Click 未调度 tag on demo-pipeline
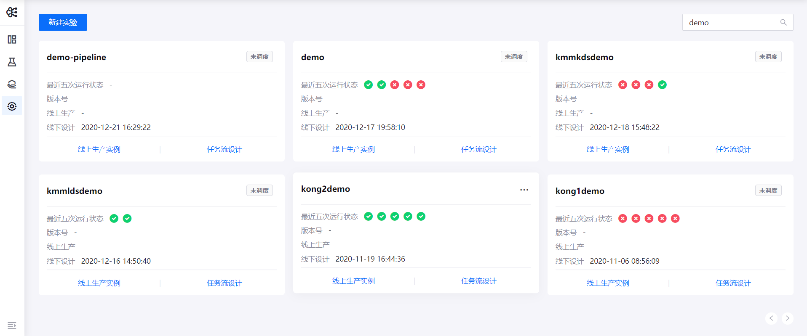 point(259,57)
